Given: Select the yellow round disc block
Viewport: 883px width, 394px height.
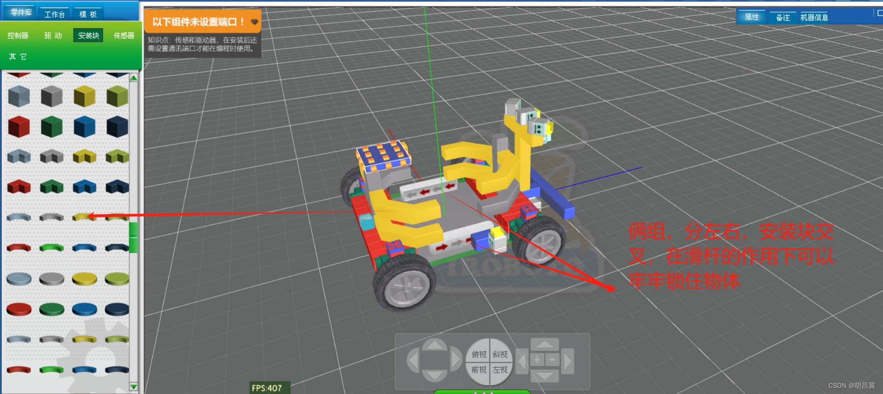Looking at the screenshot, I should pyautogui.click(x=84, y=279).
